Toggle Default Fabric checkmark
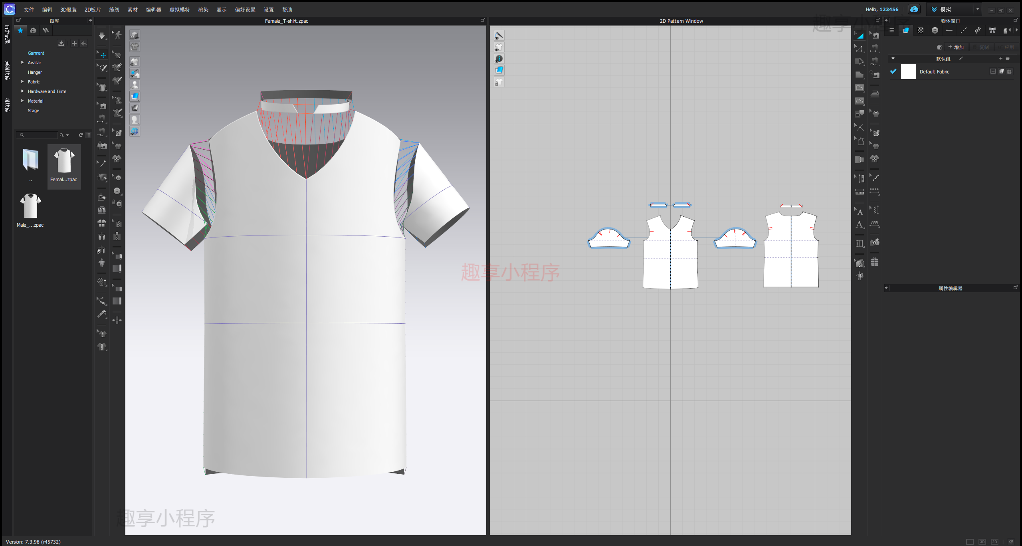Image resolution: width=1022 pixels, height=546 pixels. pos(893,71)
